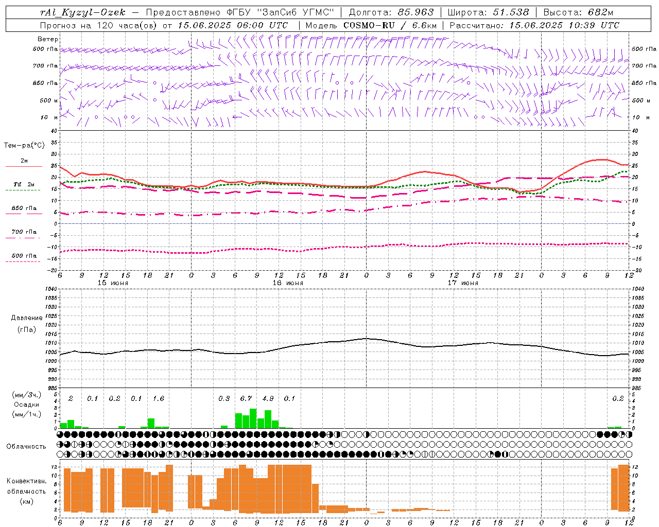The width and height of the screenshot is (659, 527).
Task: Click the dotted line sample under temperature '500 гПа'
Action: click(x=23, y=261)
